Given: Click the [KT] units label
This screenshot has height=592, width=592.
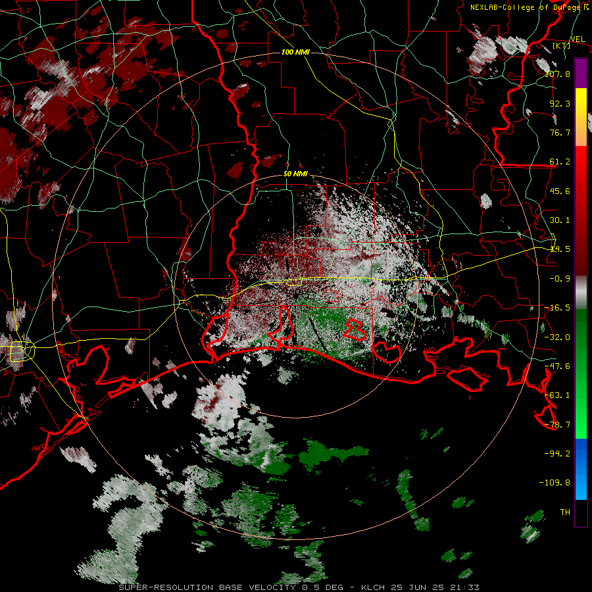Looking at the screenshot, I should tap(562, 45).
